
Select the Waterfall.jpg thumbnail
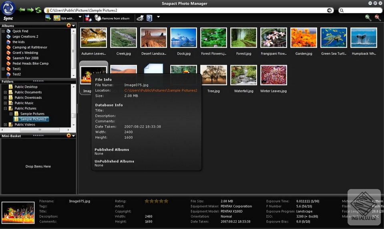(x=244, y=79)
